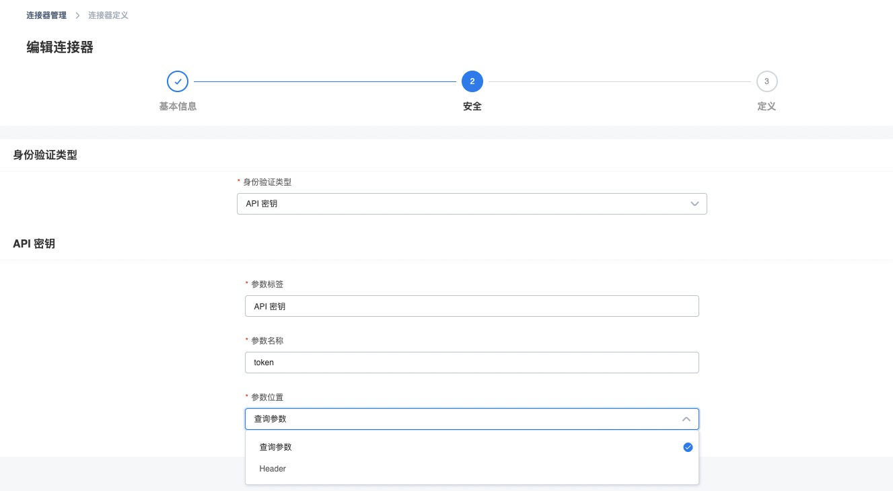The image size is (893, 491).
Task: Open 连接器管理 breadcrumb link
Action: tap(46, 15)
